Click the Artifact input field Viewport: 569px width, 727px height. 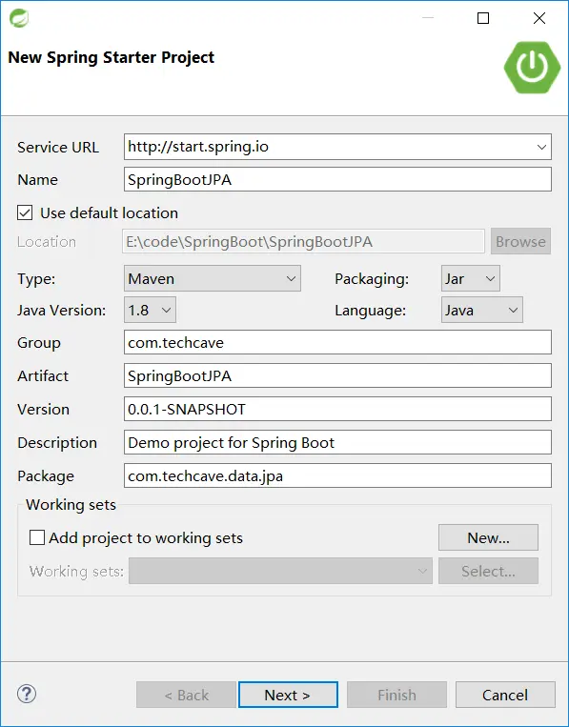tap(337, 375)
